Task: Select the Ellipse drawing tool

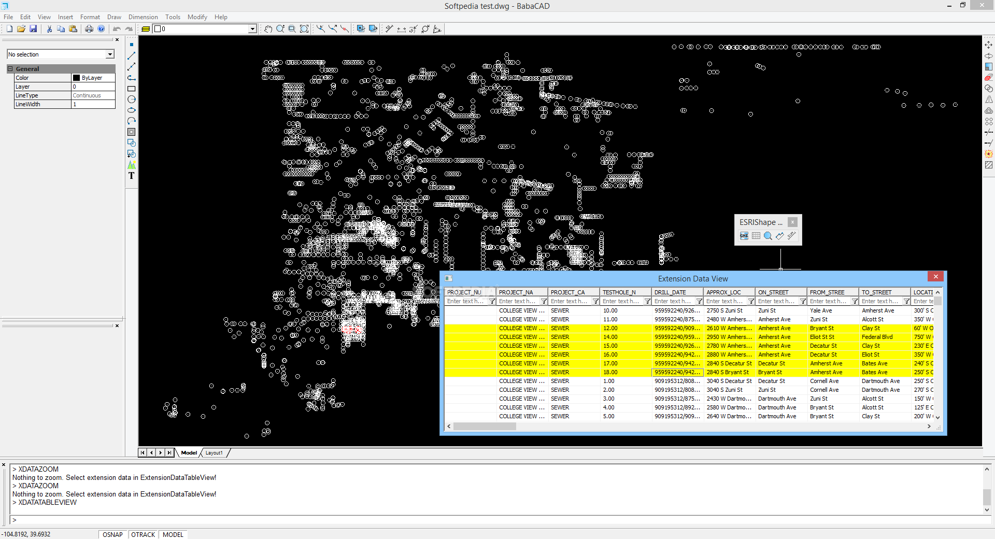Action: coord(132,110)
